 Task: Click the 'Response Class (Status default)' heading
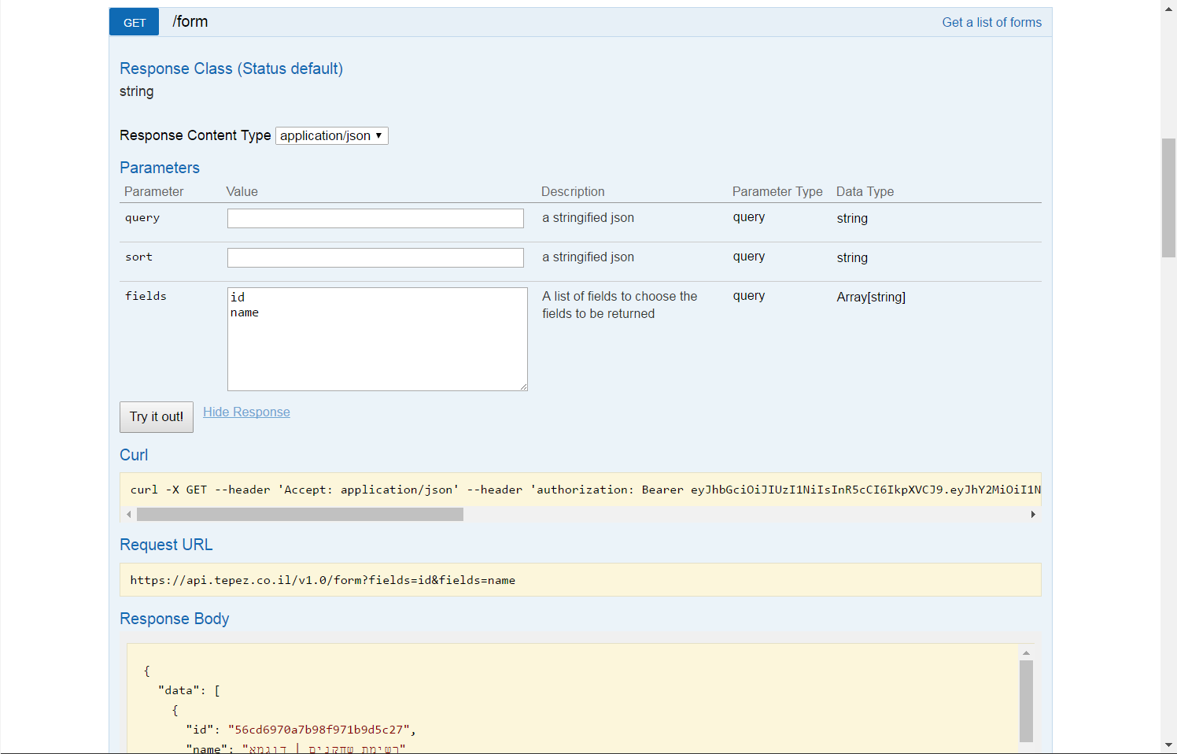(231, 68)
